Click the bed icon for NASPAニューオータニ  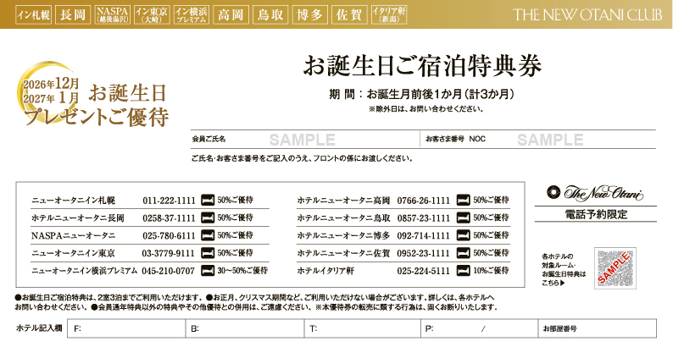click(x=208, y=235)
